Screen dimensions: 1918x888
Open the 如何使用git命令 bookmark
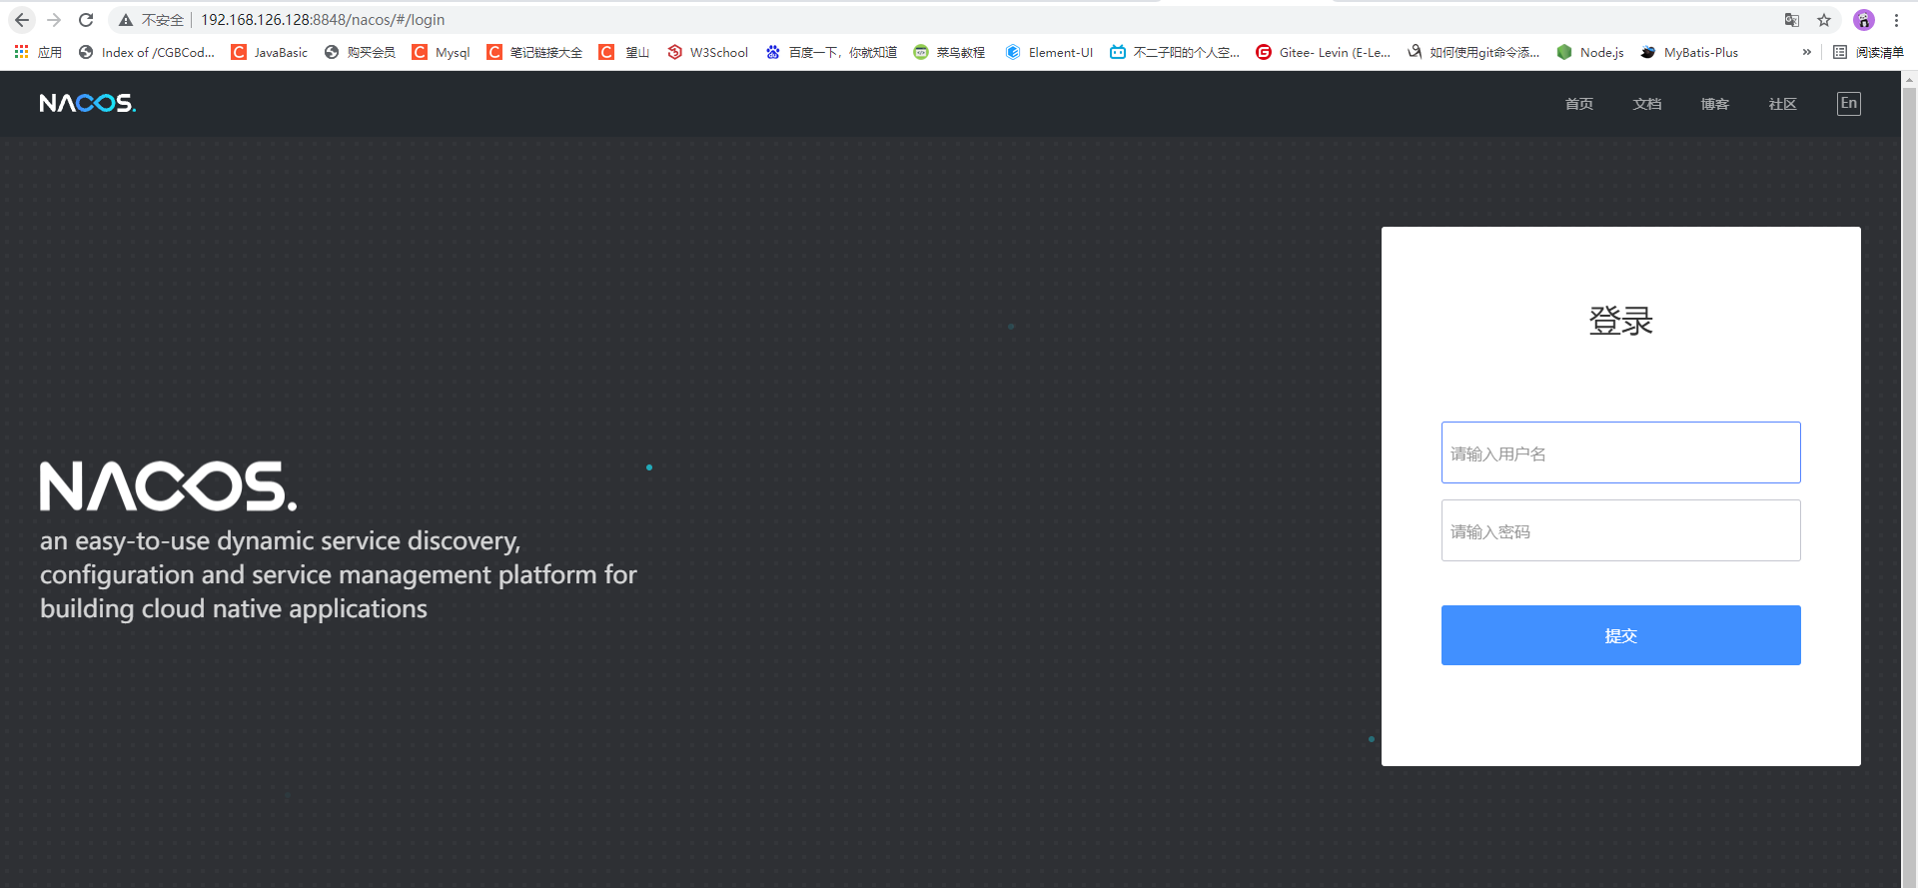click(1473, 52)
